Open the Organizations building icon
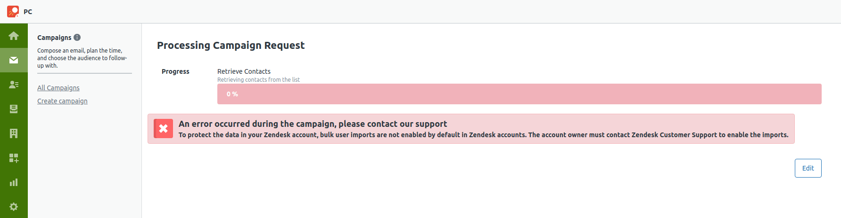The height and width of the screenshot is (218, 841). pyautogui.click(x=14, y=133)
